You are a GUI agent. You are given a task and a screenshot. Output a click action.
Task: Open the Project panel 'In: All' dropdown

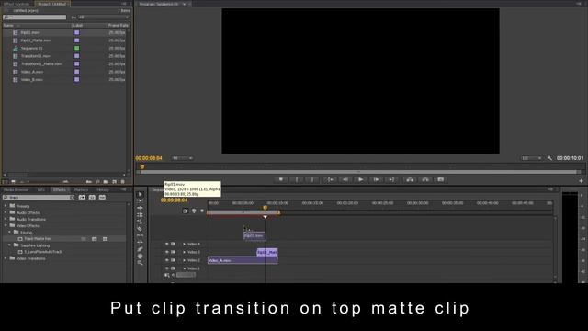pos(104,17)
